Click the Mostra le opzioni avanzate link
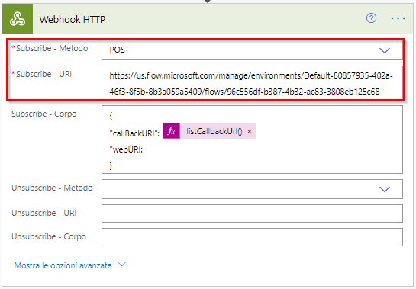Viewport: 416px width, 289px height. (x=63, y=265)
